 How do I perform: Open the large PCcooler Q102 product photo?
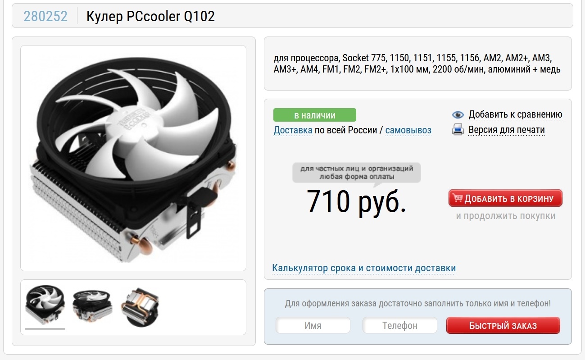tap(133, 158)
